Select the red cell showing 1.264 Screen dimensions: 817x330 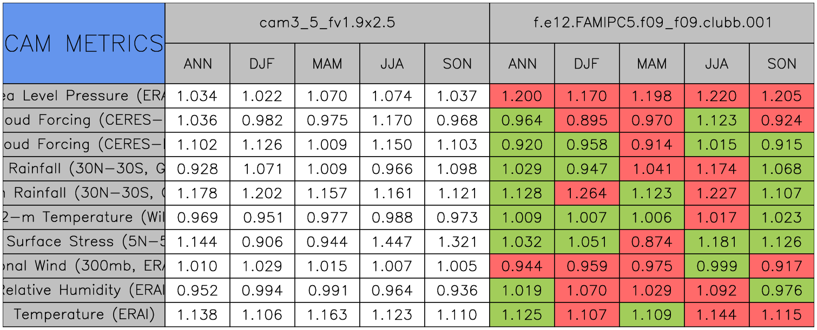587,193
